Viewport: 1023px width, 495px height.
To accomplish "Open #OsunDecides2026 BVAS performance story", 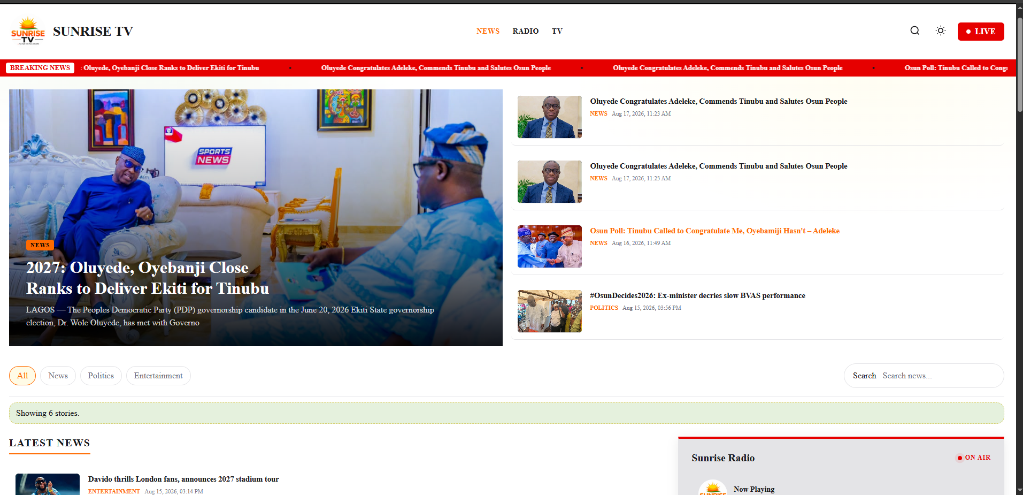I will pyautogui.click(x=697, y=295).
